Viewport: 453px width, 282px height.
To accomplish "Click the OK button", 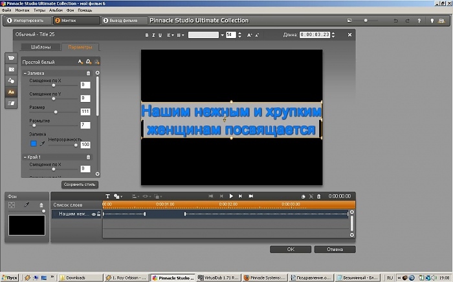I will click(291, 249).
